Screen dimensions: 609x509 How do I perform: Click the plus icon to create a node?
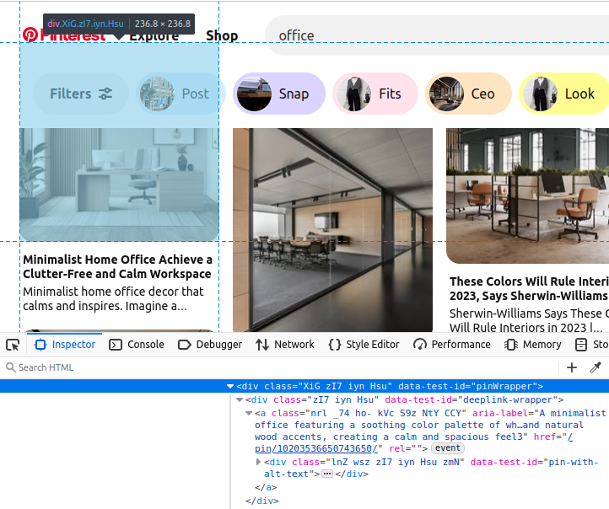[572, 367]
